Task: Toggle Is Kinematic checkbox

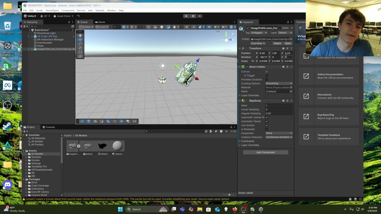Action: pos(267,129)
